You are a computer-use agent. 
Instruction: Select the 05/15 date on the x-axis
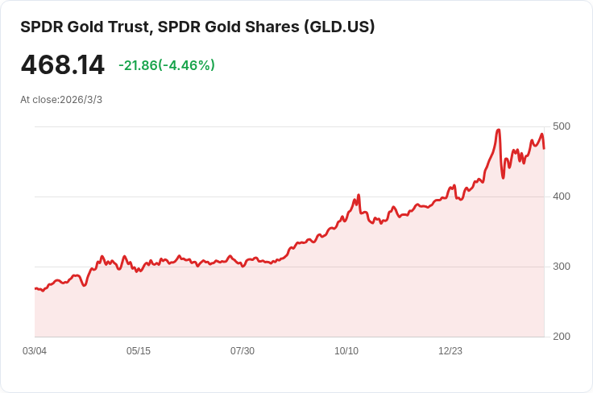pyautogui.click(x=139, y=351)
